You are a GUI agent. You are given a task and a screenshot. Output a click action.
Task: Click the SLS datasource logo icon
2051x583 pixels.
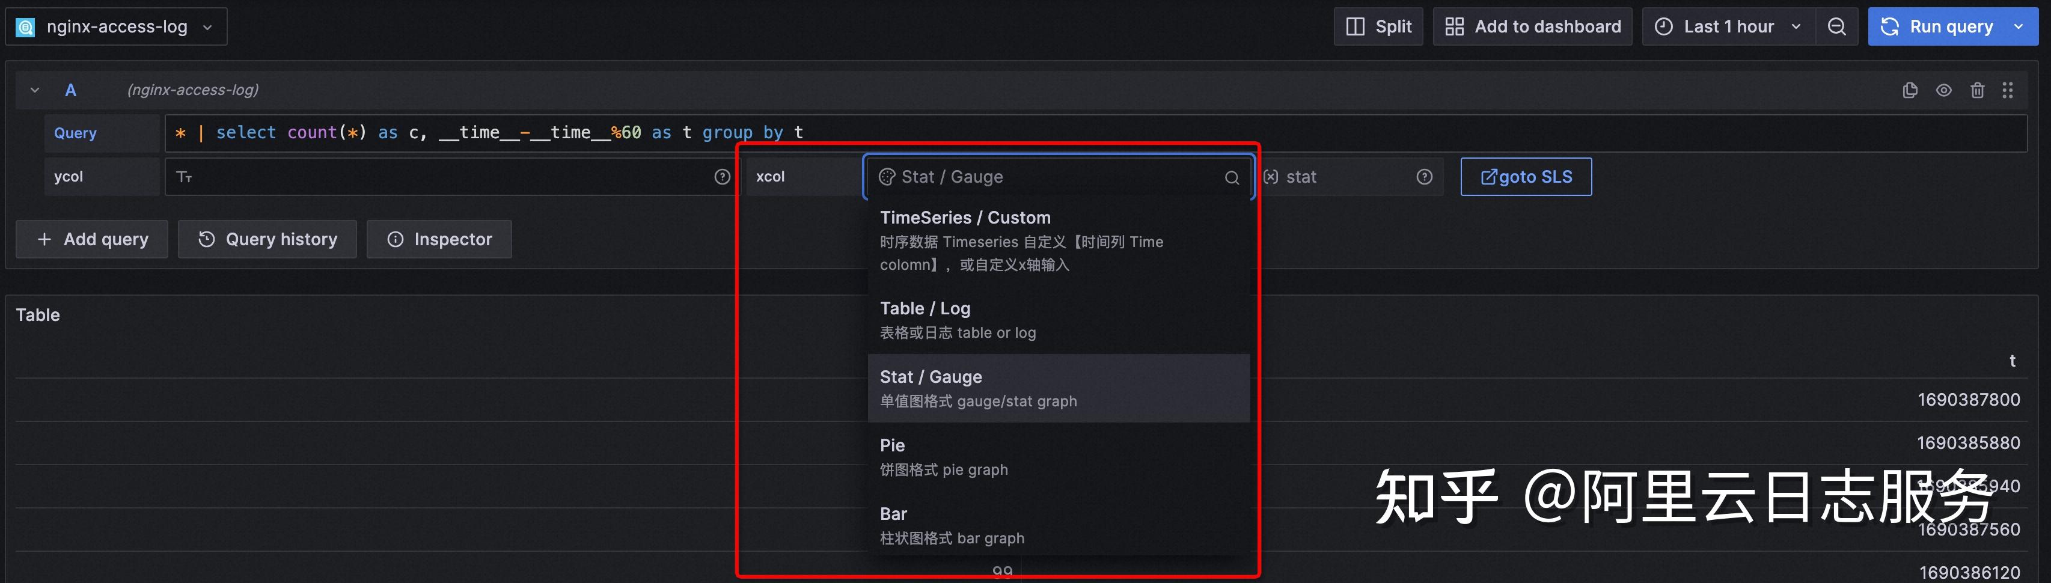click(x=25, y=25)
